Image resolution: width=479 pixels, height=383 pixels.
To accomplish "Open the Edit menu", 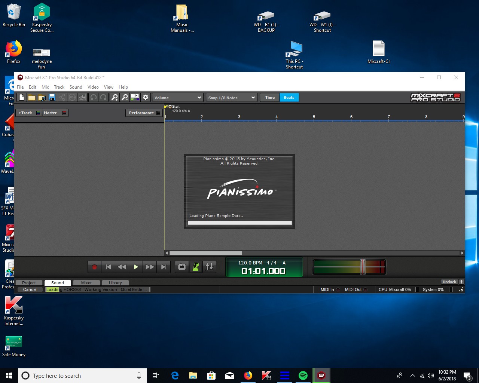I will [33, 87].
